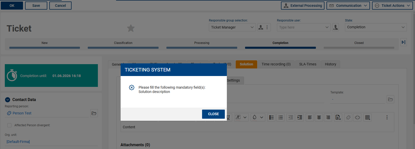Open the Communication dropdown menu

(x=348, y=6)
